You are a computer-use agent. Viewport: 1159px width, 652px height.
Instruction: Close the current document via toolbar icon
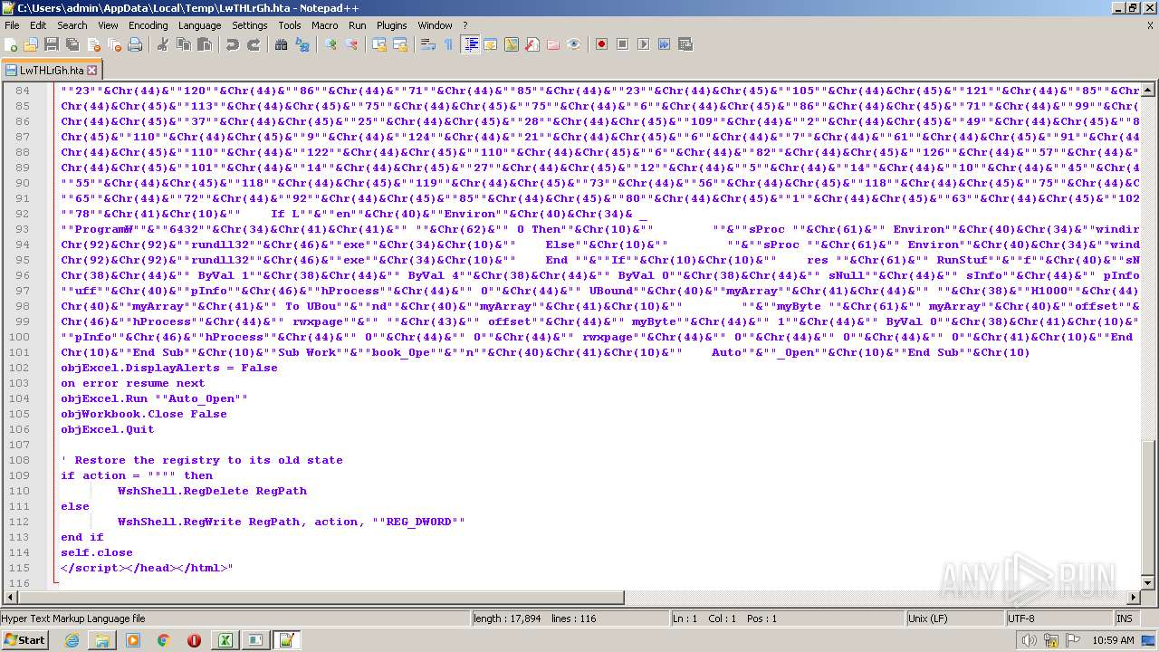[93, 44]
